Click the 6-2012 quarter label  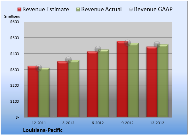pos(98,123)
